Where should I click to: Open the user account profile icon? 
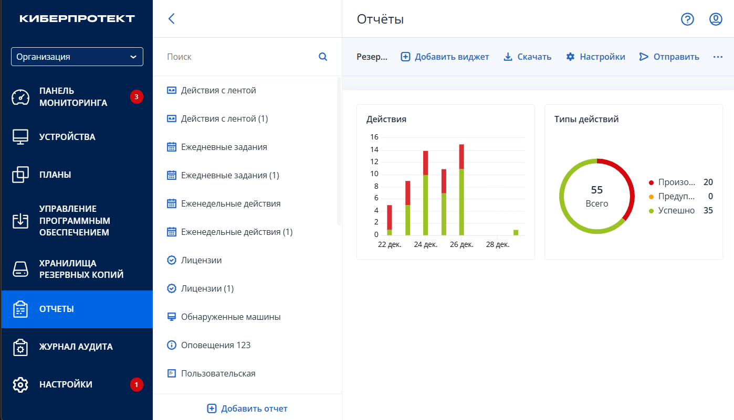[716, 19]
